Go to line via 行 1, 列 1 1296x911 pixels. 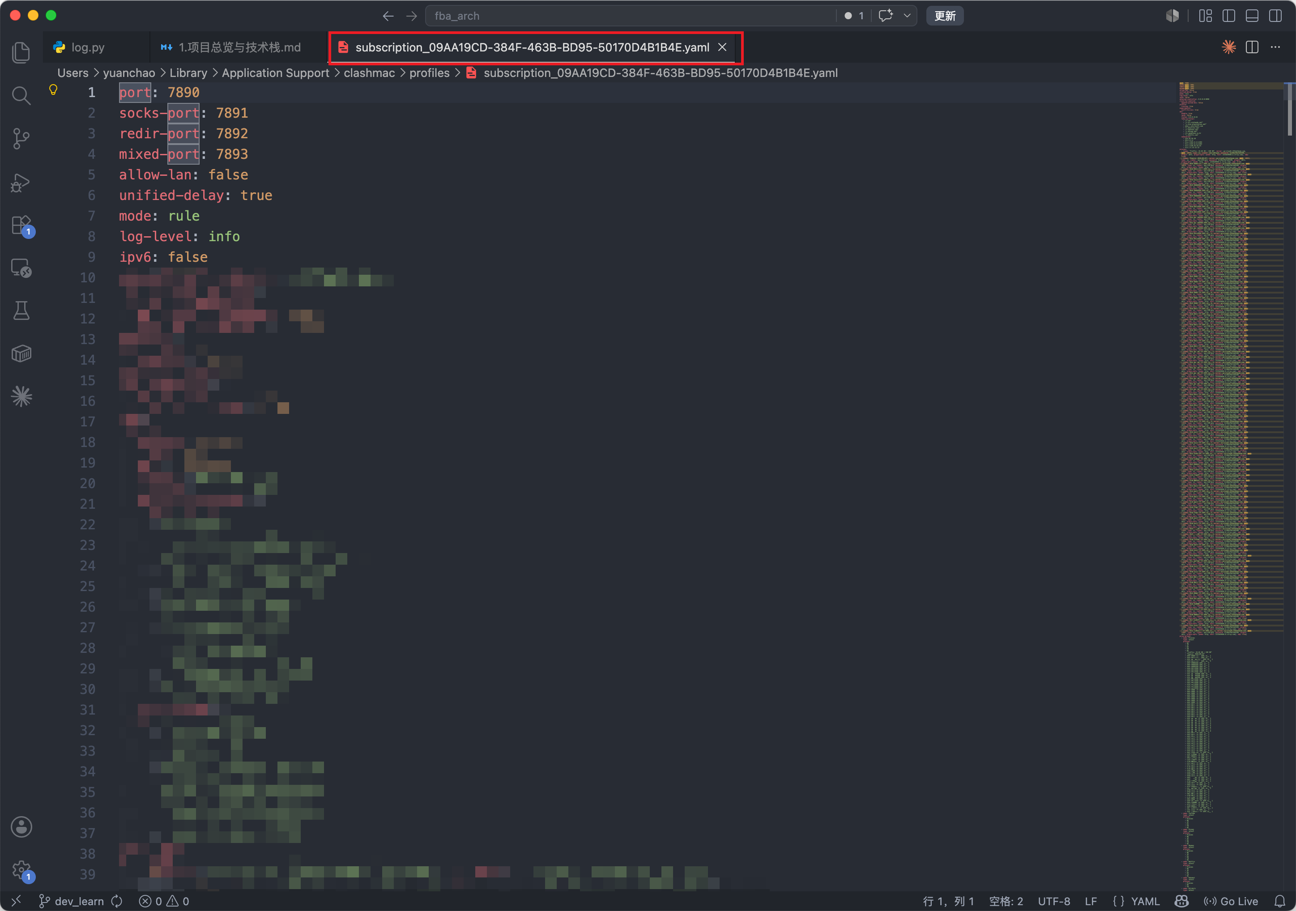click(x=948, y=902)
